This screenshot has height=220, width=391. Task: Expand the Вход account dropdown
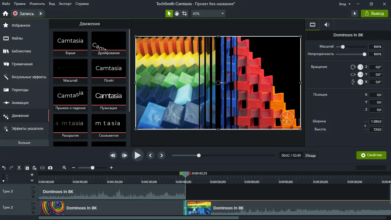pos(345,4)
